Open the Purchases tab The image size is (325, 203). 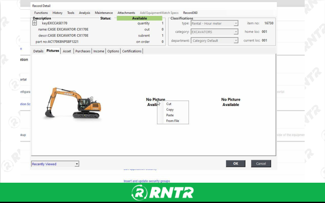click(x=83, y=51)
